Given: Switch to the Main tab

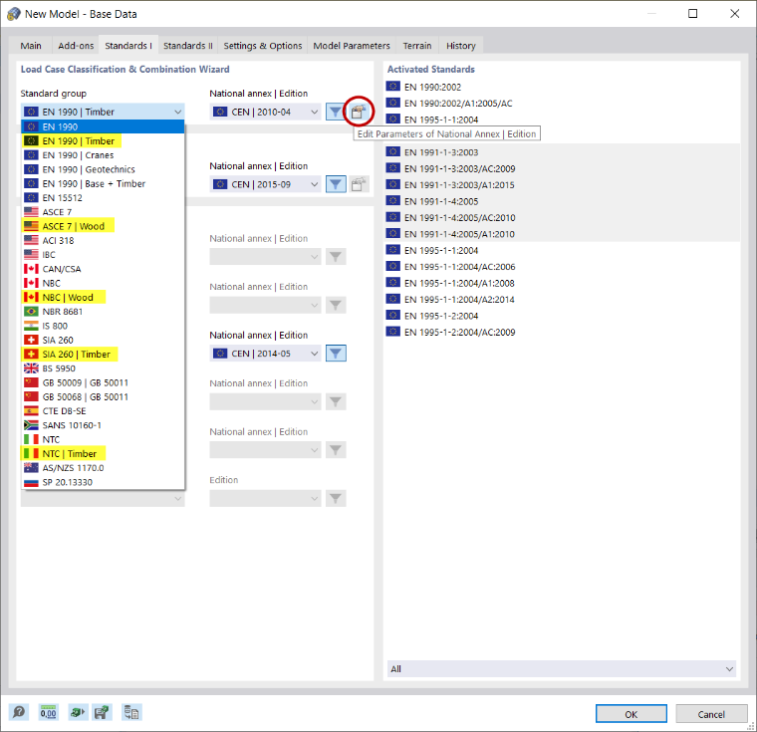Looking at the screenshot, I should (x=31, y=46).
